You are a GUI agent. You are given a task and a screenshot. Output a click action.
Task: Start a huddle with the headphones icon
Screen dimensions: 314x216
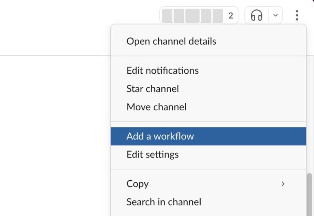257,15
